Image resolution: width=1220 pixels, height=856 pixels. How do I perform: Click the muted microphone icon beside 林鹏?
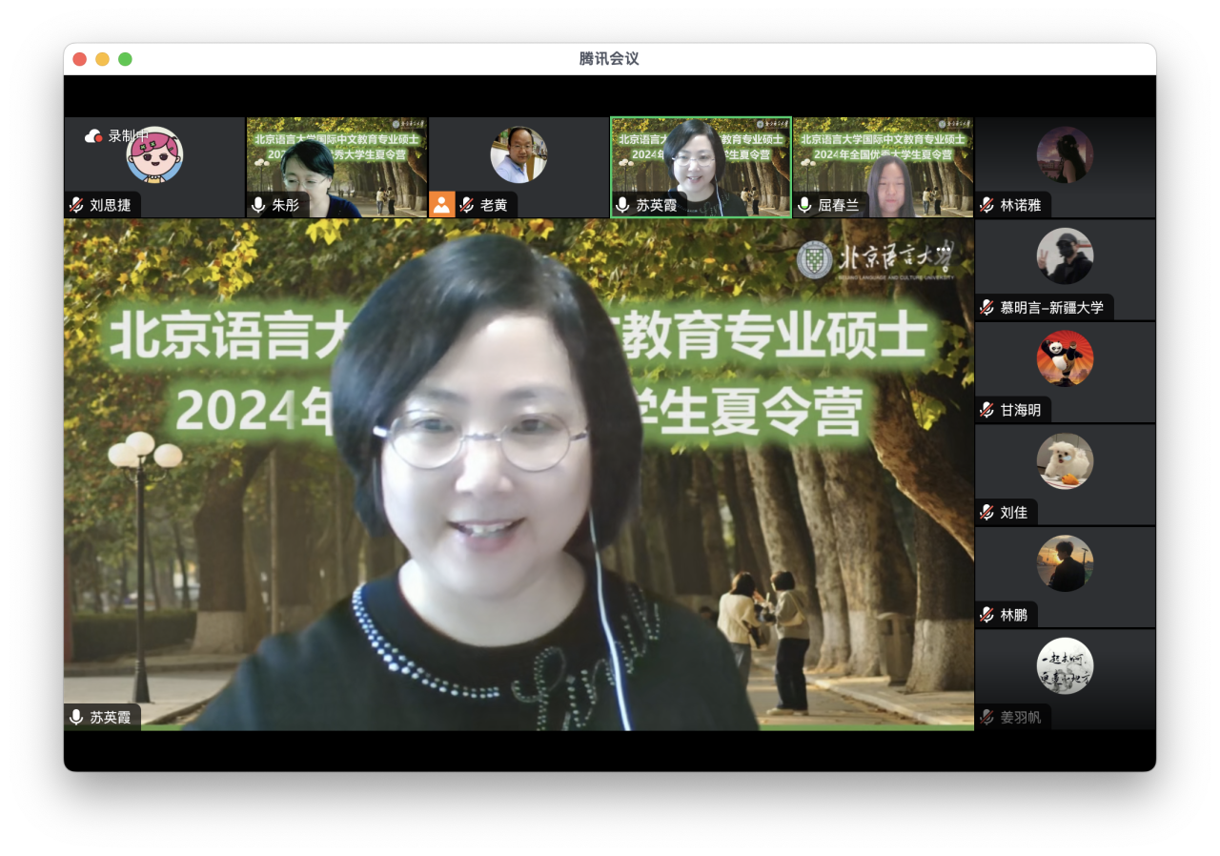click(987, 615)
